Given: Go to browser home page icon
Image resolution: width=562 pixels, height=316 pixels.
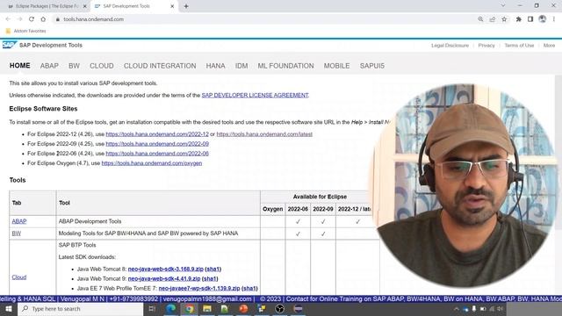Looking at the screenshot, I should point(43,19).
